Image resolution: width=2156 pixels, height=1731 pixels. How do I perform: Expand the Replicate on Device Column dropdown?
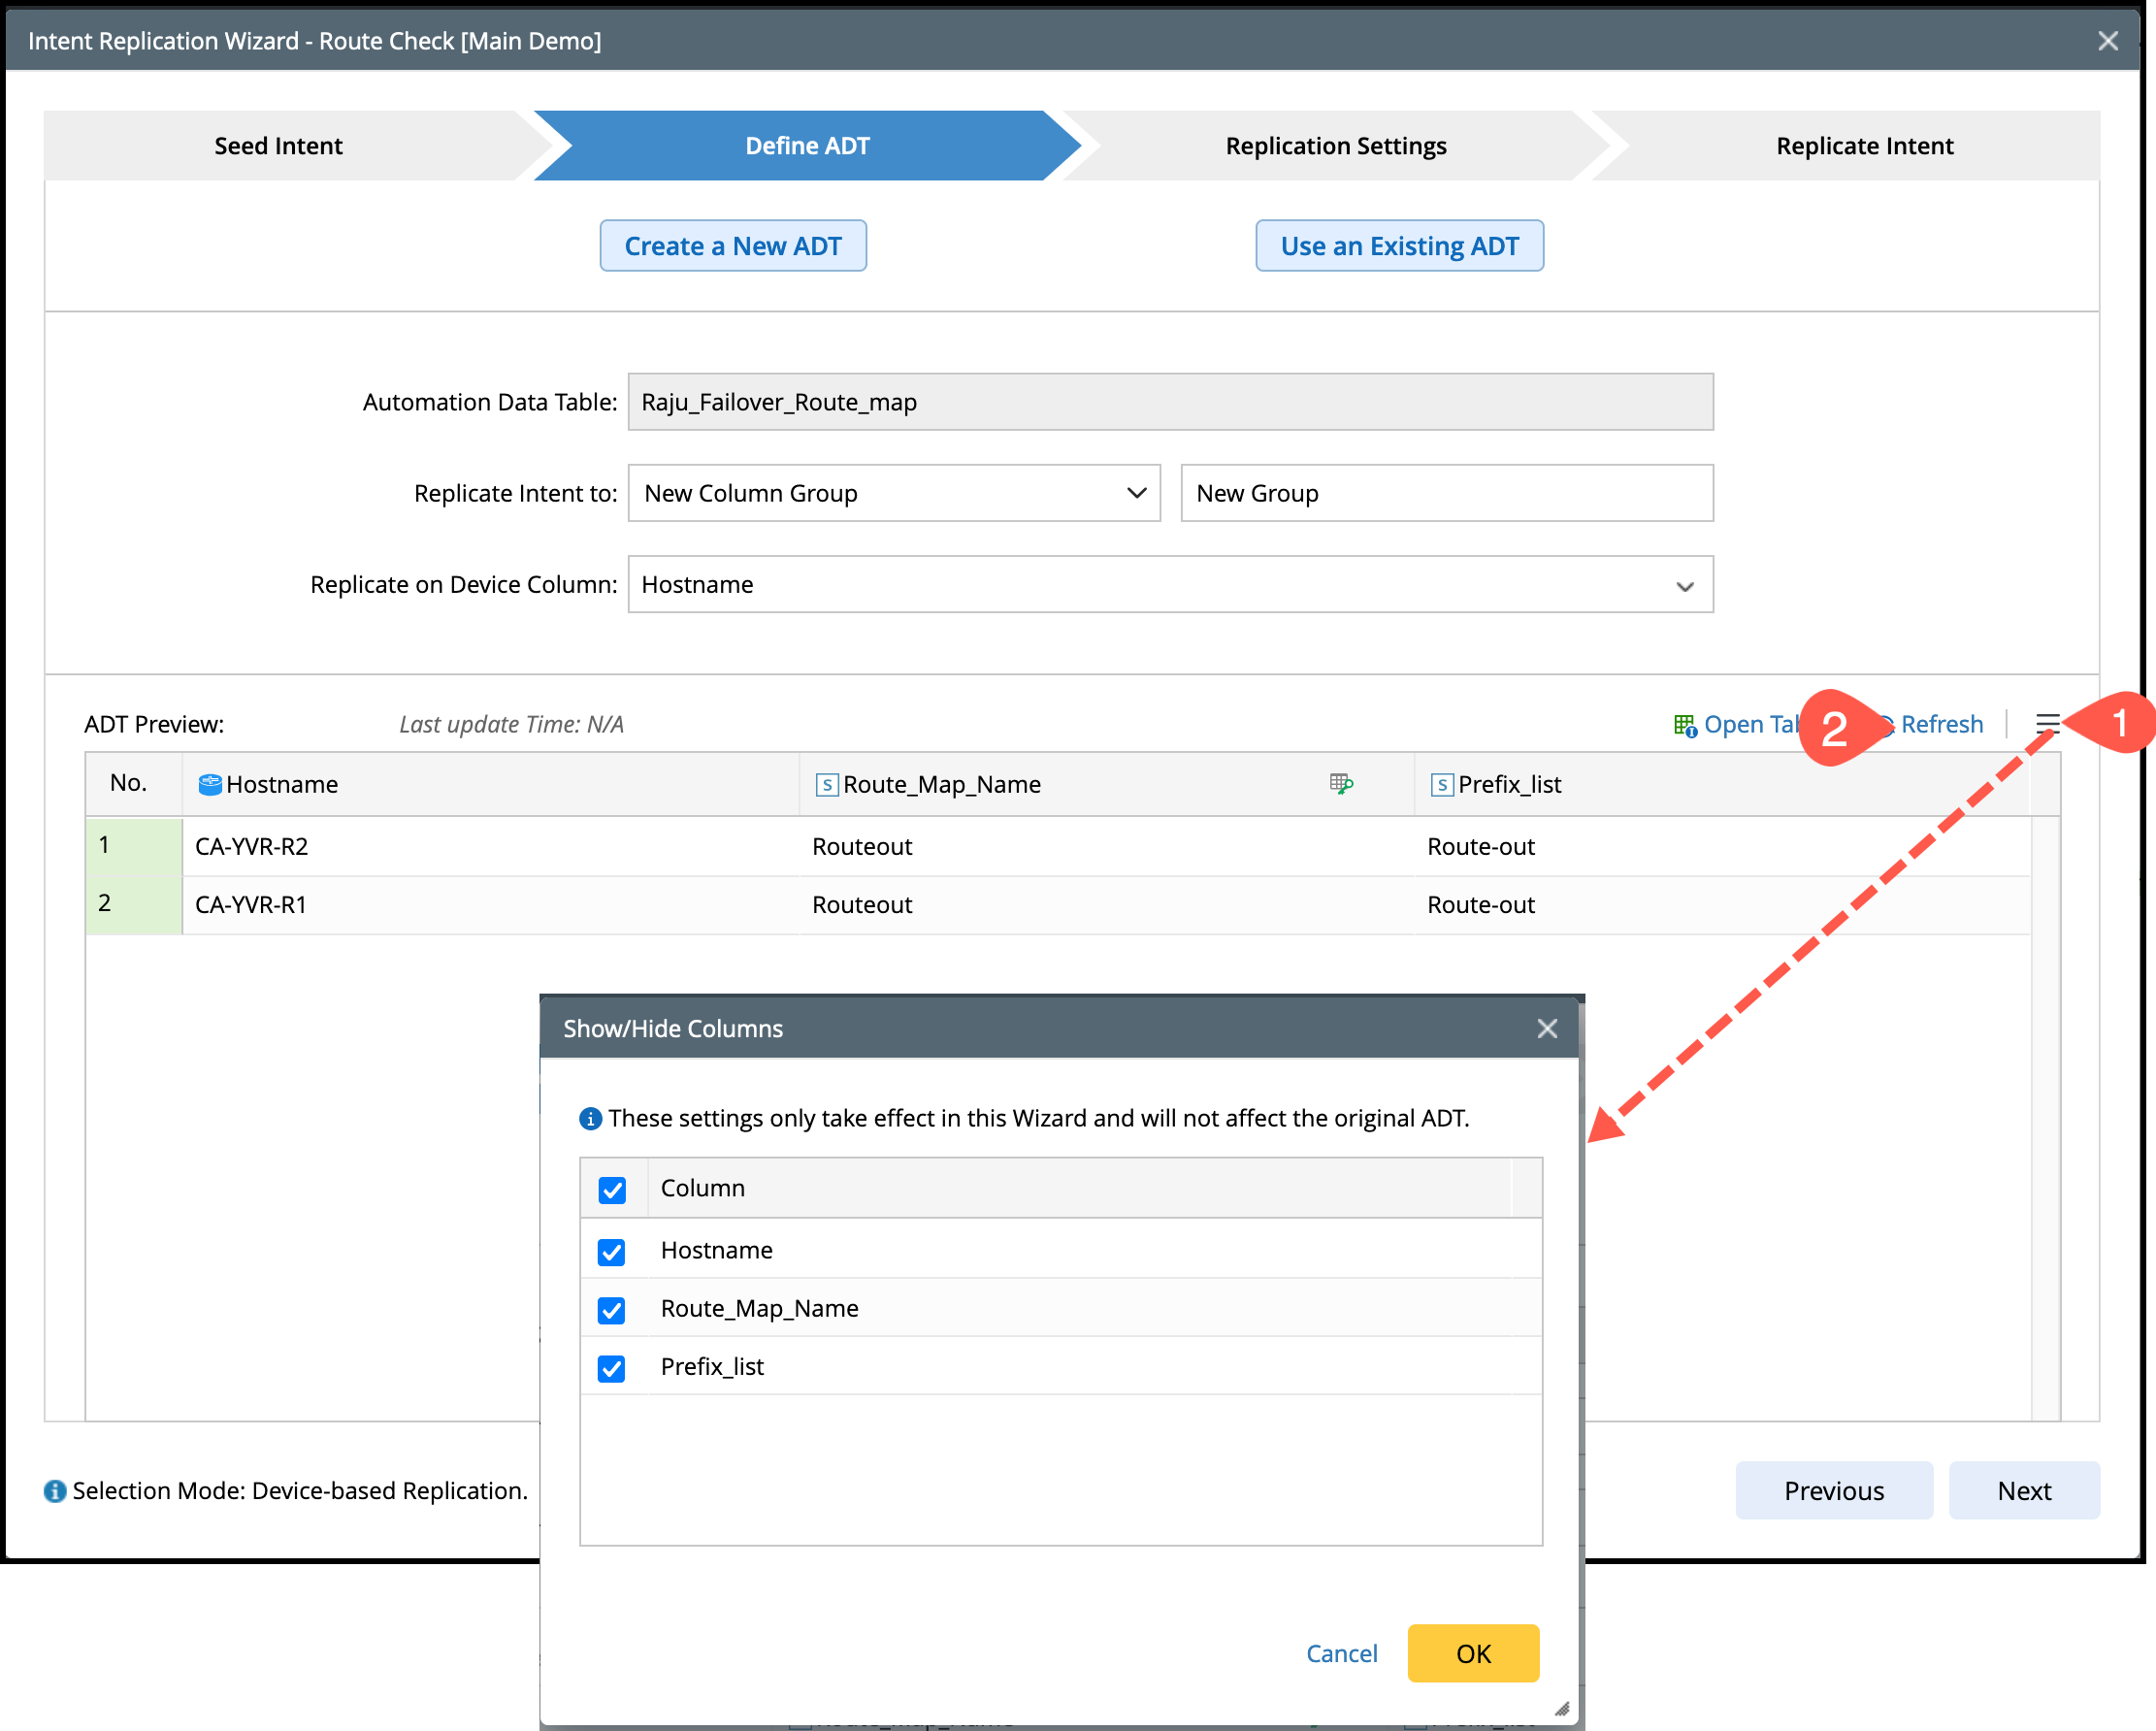[1169, 585]
